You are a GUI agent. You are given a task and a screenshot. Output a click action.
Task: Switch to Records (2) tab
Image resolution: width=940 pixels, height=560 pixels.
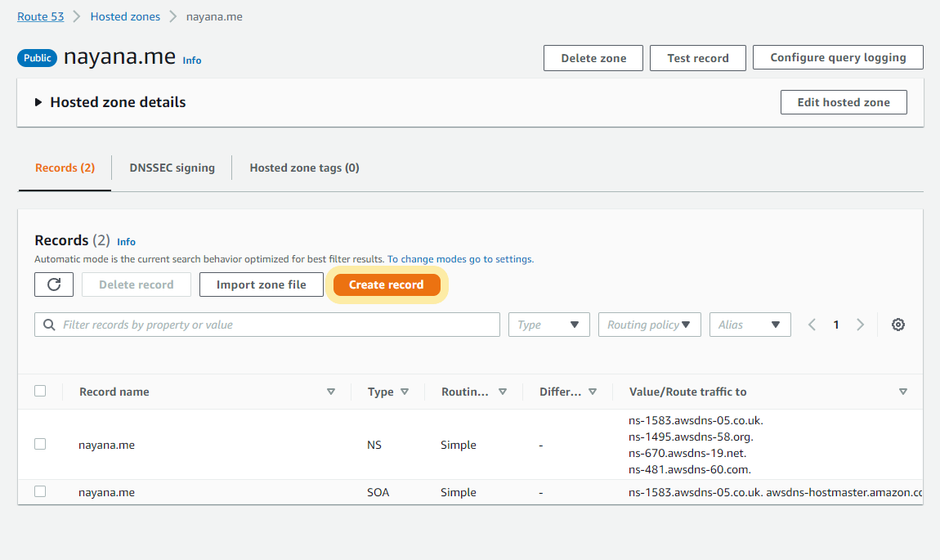click(x=65, y=168)
